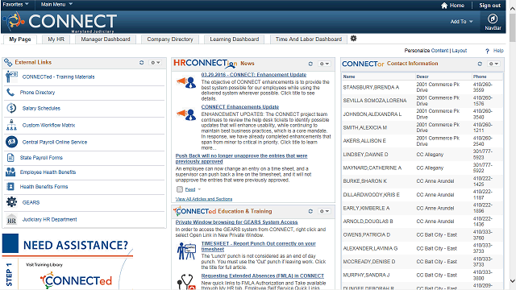Click the Name column header

(x=349, y=77)
